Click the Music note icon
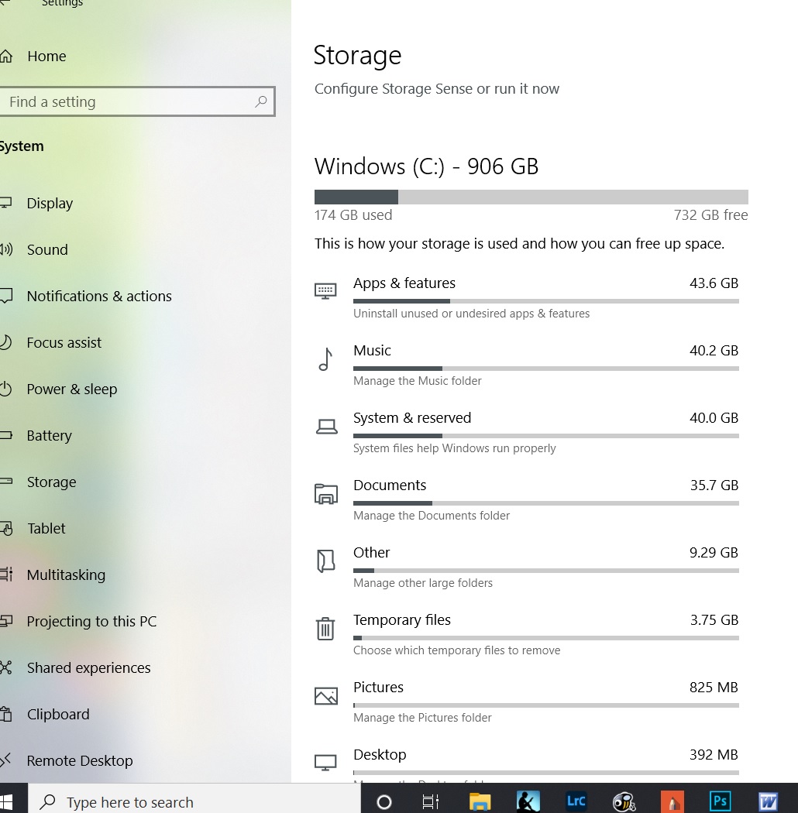Image resolution: width=798 pixels, height=813 pixels. click(x=326, y=358)
